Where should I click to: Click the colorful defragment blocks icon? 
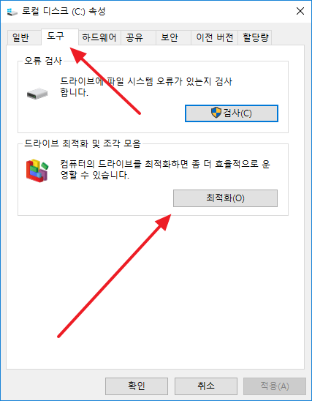pyautogui.click(x=37, y=170)
